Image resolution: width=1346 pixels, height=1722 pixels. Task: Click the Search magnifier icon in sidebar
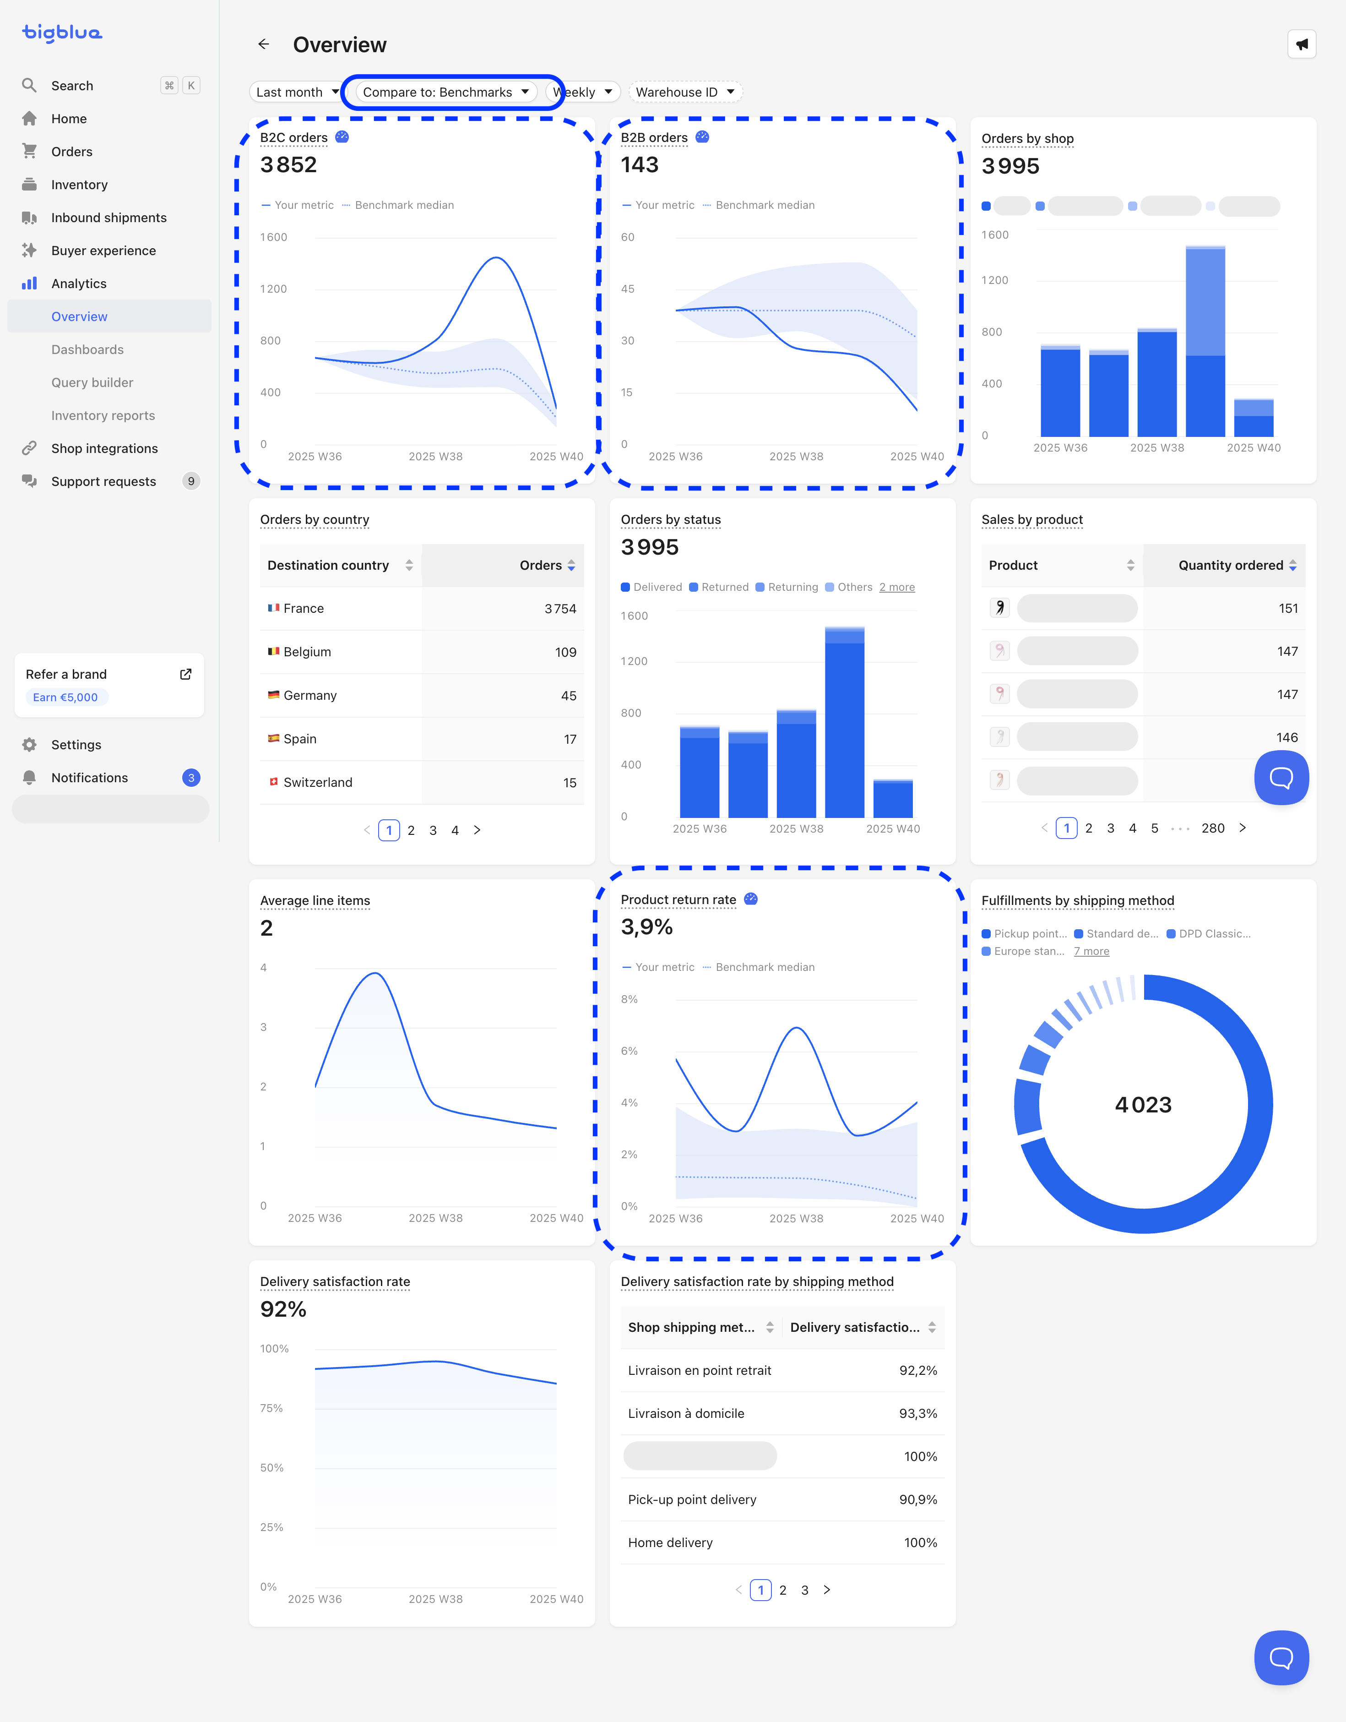(29, 85)
